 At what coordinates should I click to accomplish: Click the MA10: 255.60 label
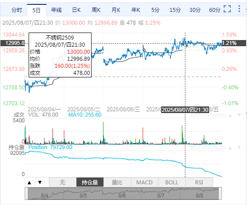pyautogui.click(x=85, y=115)
